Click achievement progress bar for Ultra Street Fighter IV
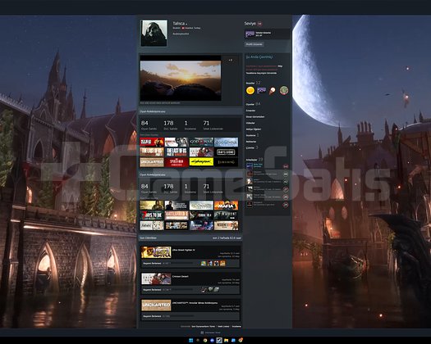The image size is (431, 344). 181,264
